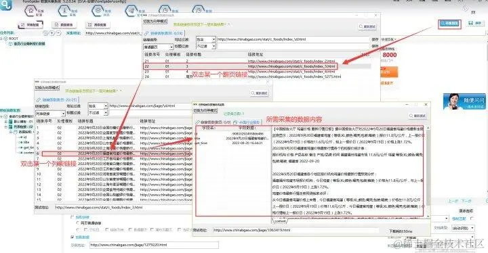Screen dimensions: 488x253
Task: Click the 保存 disk button at top right
Action: click(475, 23)
